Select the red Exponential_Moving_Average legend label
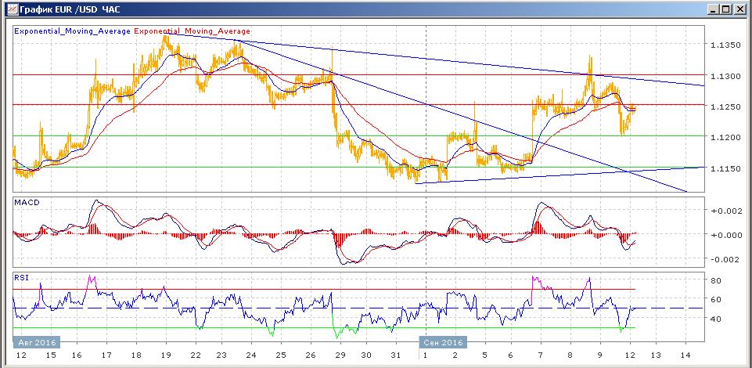 [x=192, y=31]
